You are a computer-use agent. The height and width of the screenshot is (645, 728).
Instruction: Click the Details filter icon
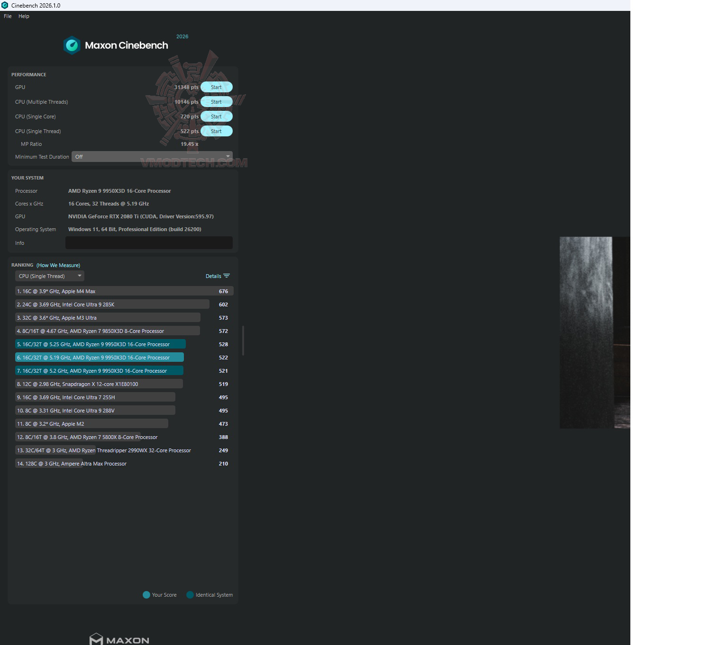click(227, 276)
